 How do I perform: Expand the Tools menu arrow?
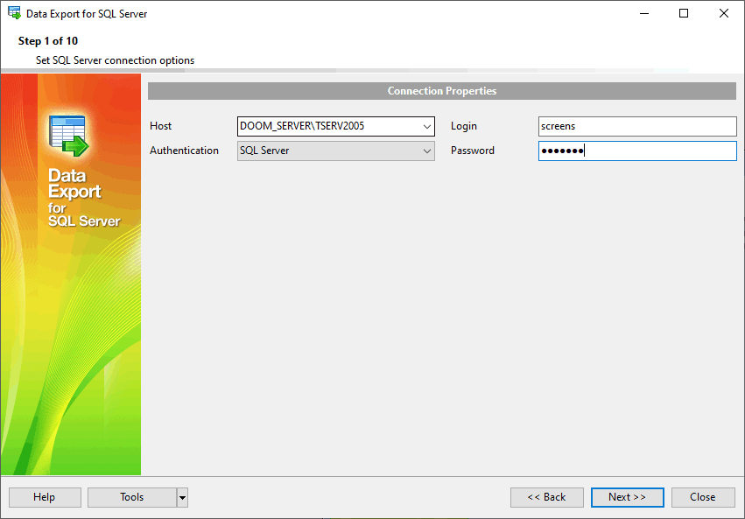(182, 497)
